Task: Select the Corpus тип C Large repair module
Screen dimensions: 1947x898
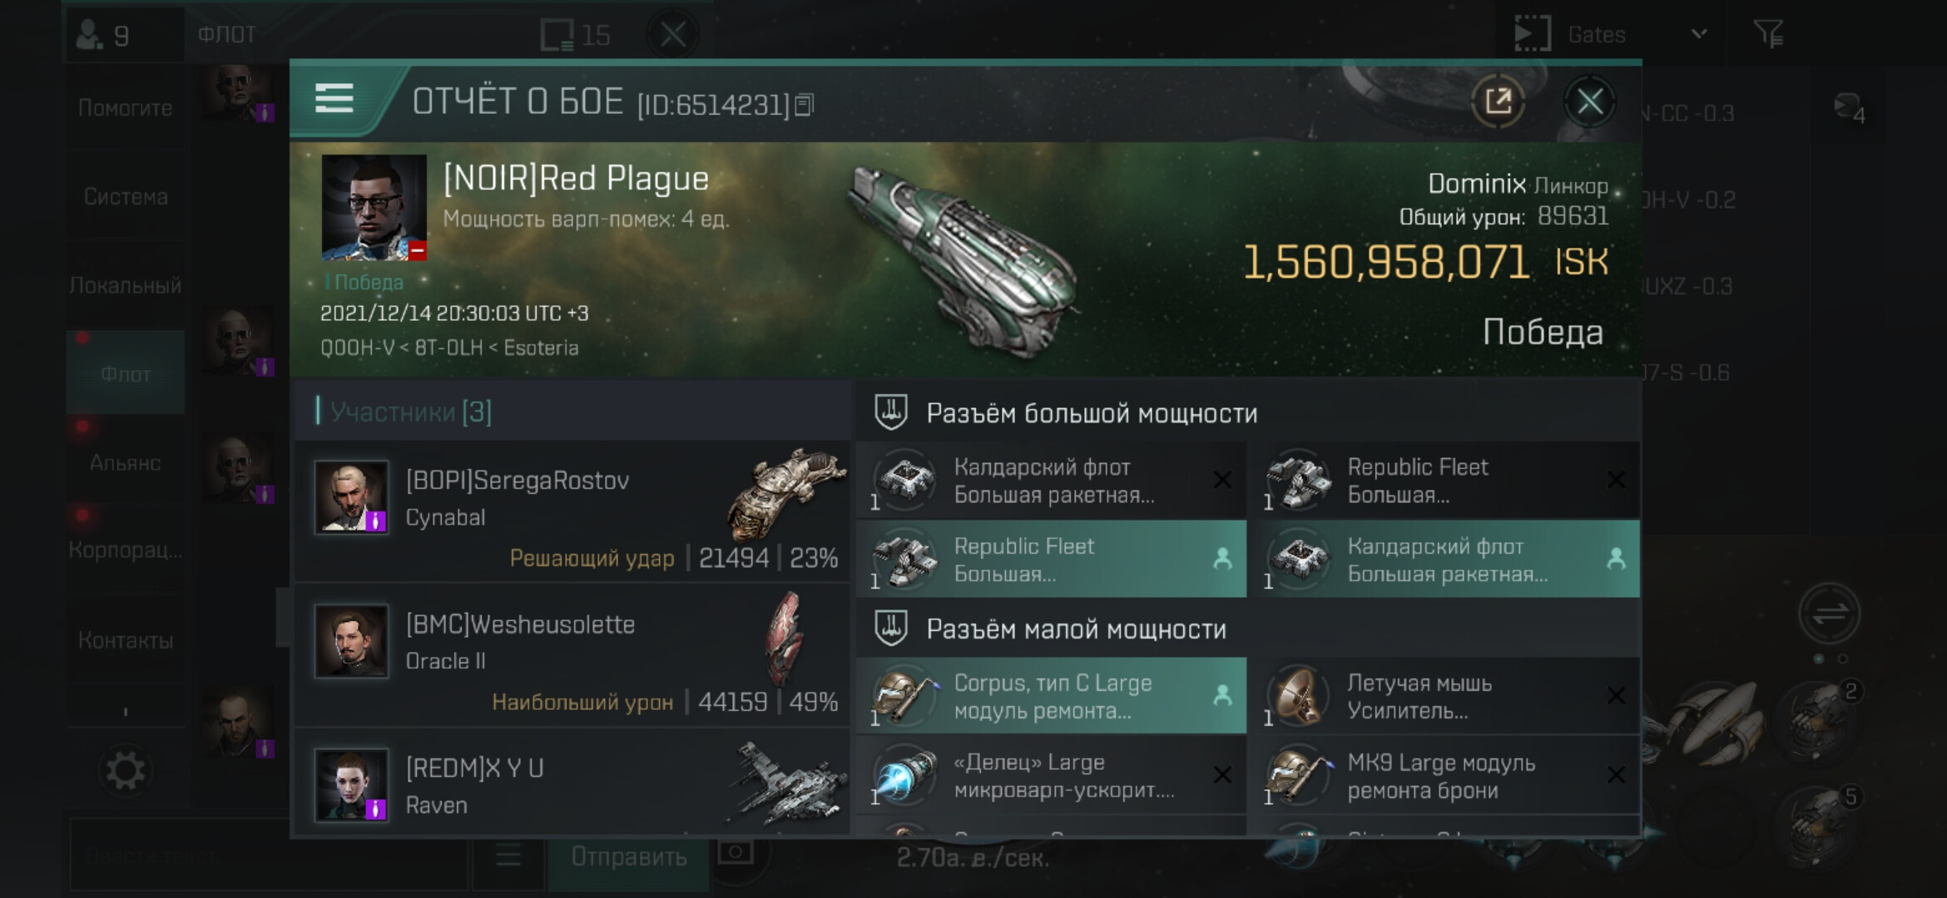Action: pos(1051,696)
